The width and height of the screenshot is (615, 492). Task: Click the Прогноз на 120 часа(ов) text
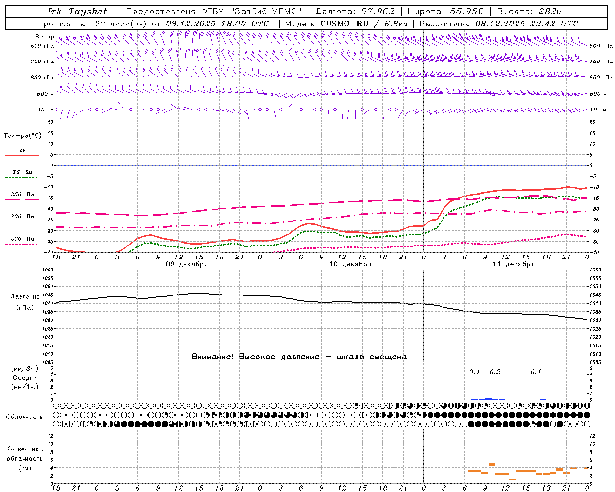click(x=93, y=24)
